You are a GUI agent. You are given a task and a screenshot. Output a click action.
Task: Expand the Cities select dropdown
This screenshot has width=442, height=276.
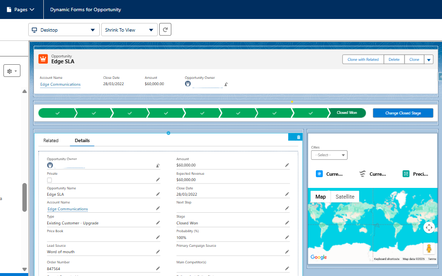point(329,155)
